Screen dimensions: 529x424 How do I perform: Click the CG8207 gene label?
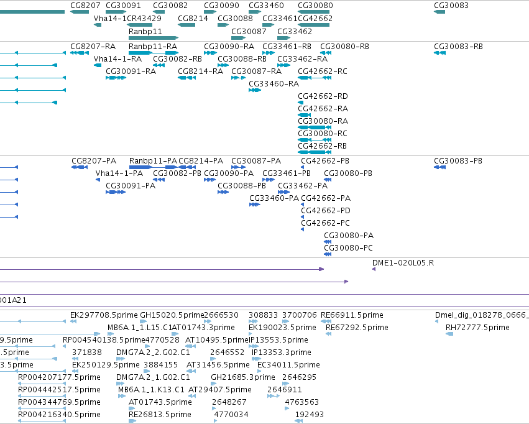point(85,6)
